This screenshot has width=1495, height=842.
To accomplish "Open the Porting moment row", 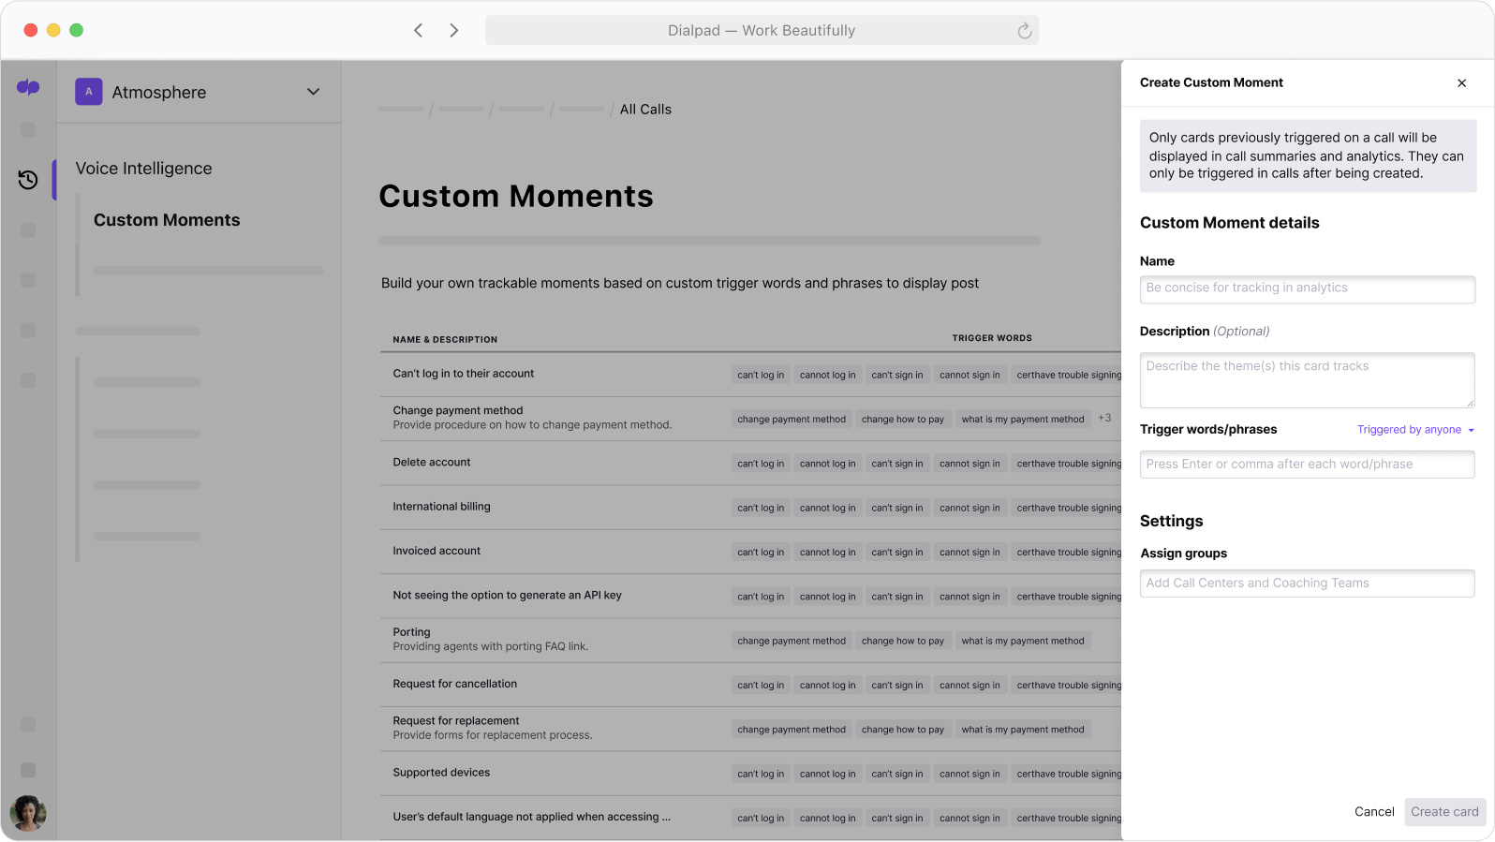I will click(x=750, y=641).
